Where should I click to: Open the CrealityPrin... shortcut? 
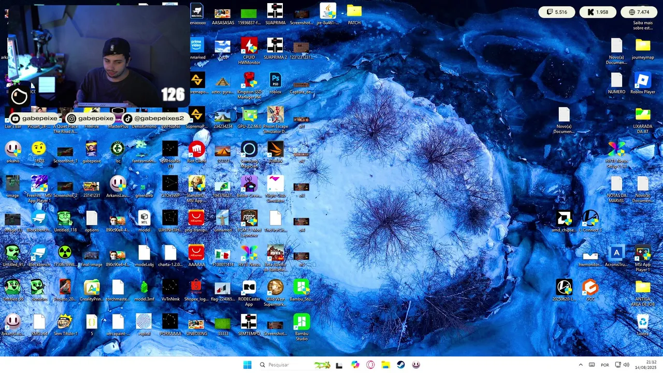coord(92,290)
